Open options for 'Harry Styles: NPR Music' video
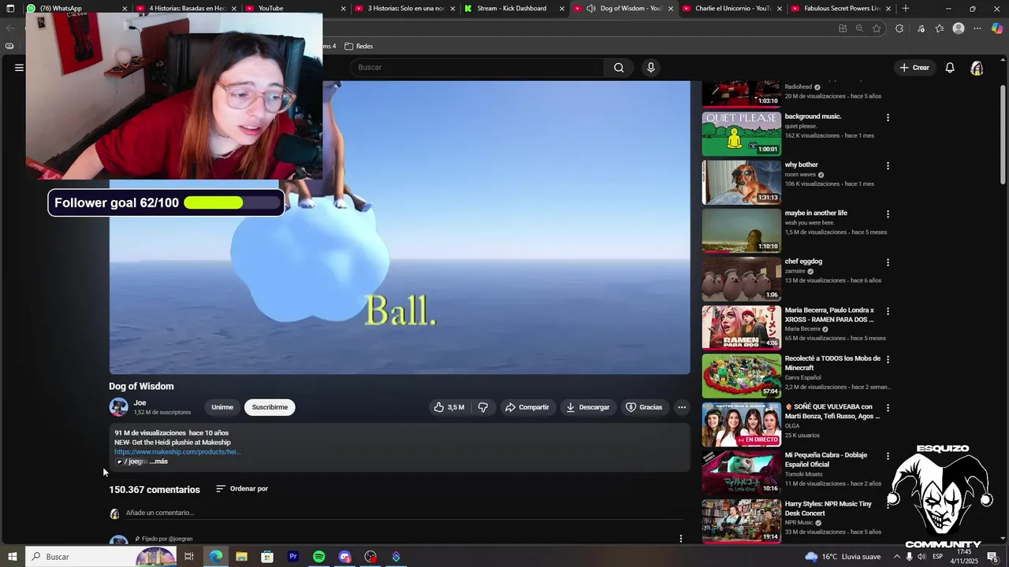Screen dimensions: 1009x567 (888, 505)
